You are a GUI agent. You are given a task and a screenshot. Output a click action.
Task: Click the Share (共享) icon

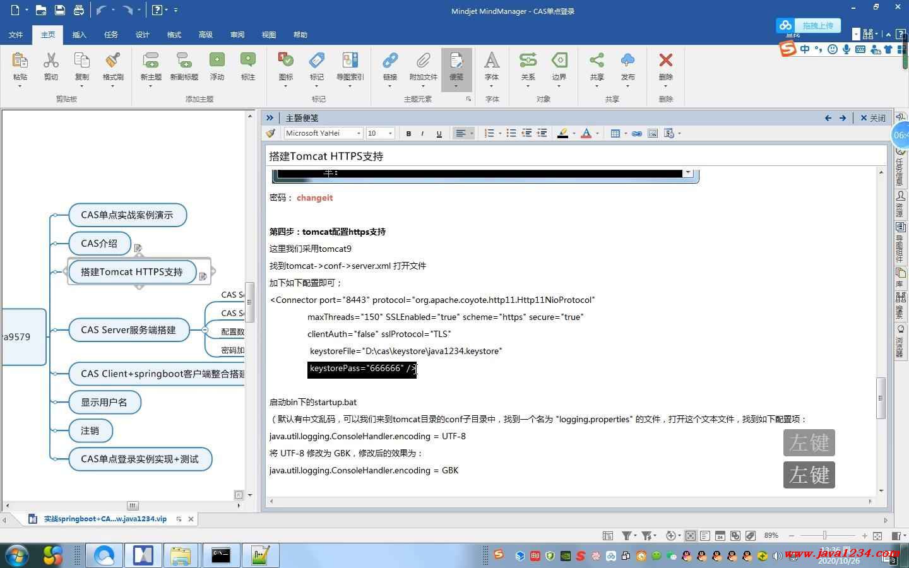click(x=597, y=61)
